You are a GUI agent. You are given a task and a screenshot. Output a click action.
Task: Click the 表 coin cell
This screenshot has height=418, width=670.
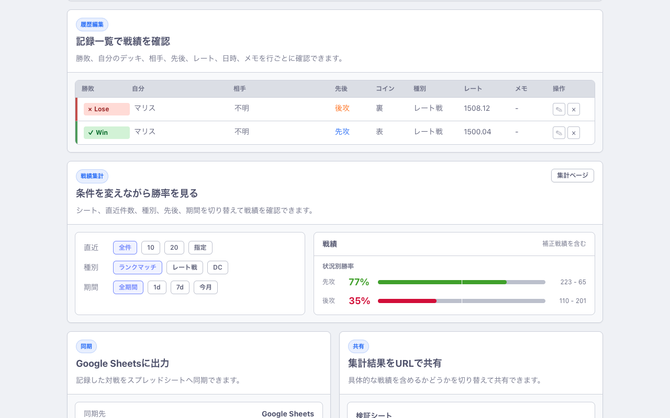coord(379,132)
